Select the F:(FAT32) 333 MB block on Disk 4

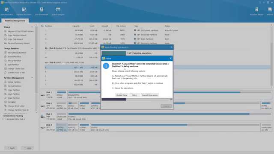pos(73,127)
